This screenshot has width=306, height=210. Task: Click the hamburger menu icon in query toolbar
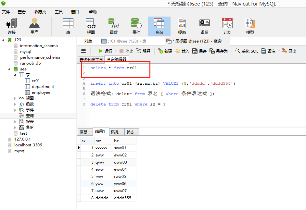coord(83,51)
